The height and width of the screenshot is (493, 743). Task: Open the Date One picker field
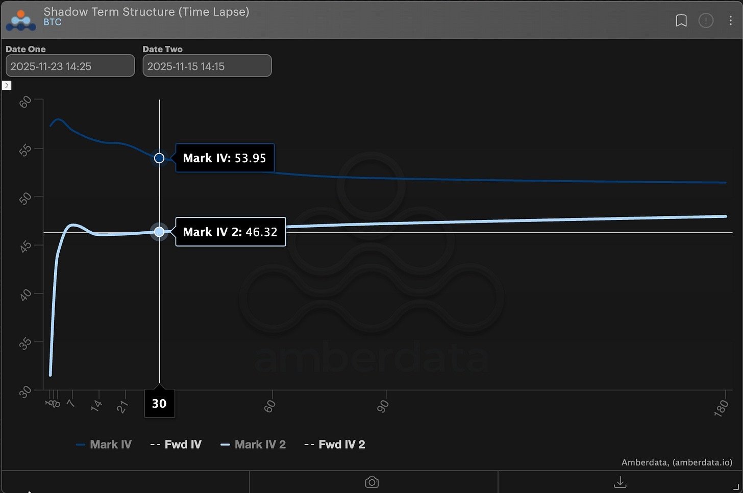click(x=69, y=66)
